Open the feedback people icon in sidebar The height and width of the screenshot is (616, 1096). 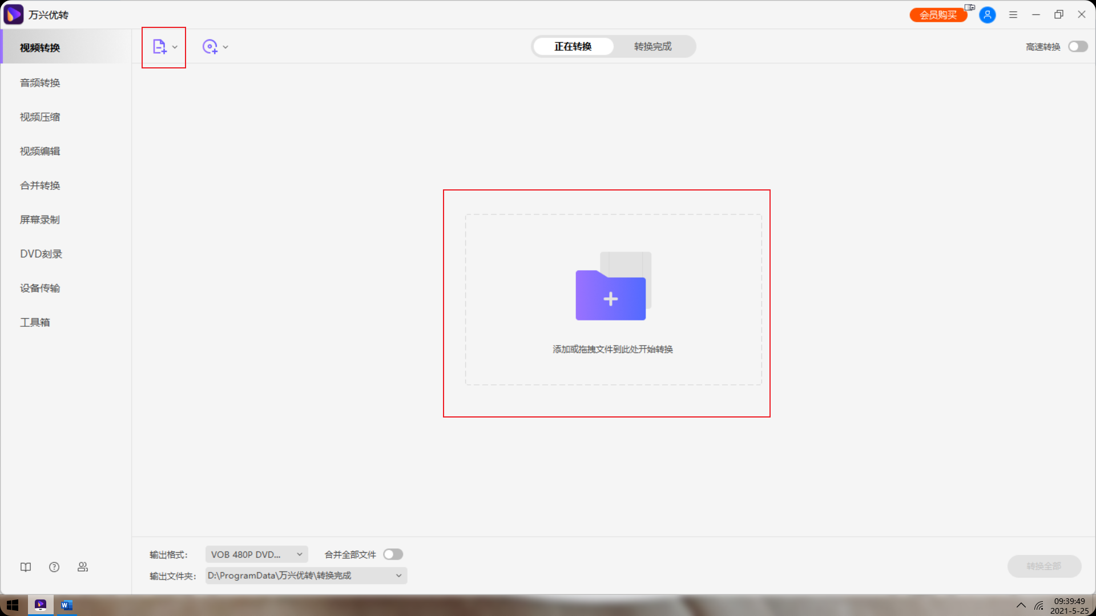coord(83,567)
